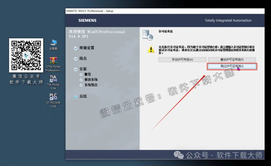Click the SIEMENS logo in the header
The height and width of the screenshot is (166, 271).
tap(87, 20)
